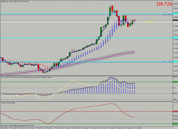Click the 119.220 price scale label
This screenshot has width=178, height=129.
click(x=176, y=8)
